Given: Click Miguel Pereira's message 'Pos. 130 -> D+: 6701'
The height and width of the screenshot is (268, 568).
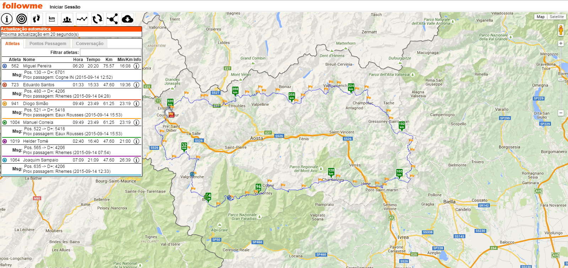Looking at the screenshot, I should point(44,72).
